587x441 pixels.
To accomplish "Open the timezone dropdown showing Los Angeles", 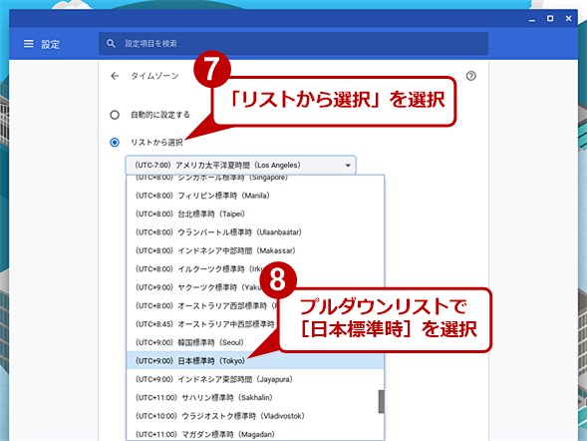I will (x=241, y=166).
